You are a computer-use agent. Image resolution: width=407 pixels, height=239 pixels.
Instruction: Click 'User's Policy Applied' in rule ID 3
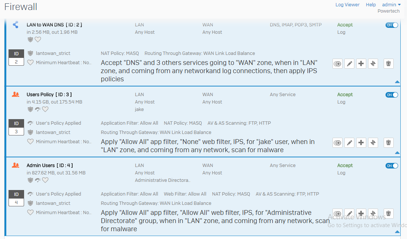pyautogui.click(x=59, y=123)
